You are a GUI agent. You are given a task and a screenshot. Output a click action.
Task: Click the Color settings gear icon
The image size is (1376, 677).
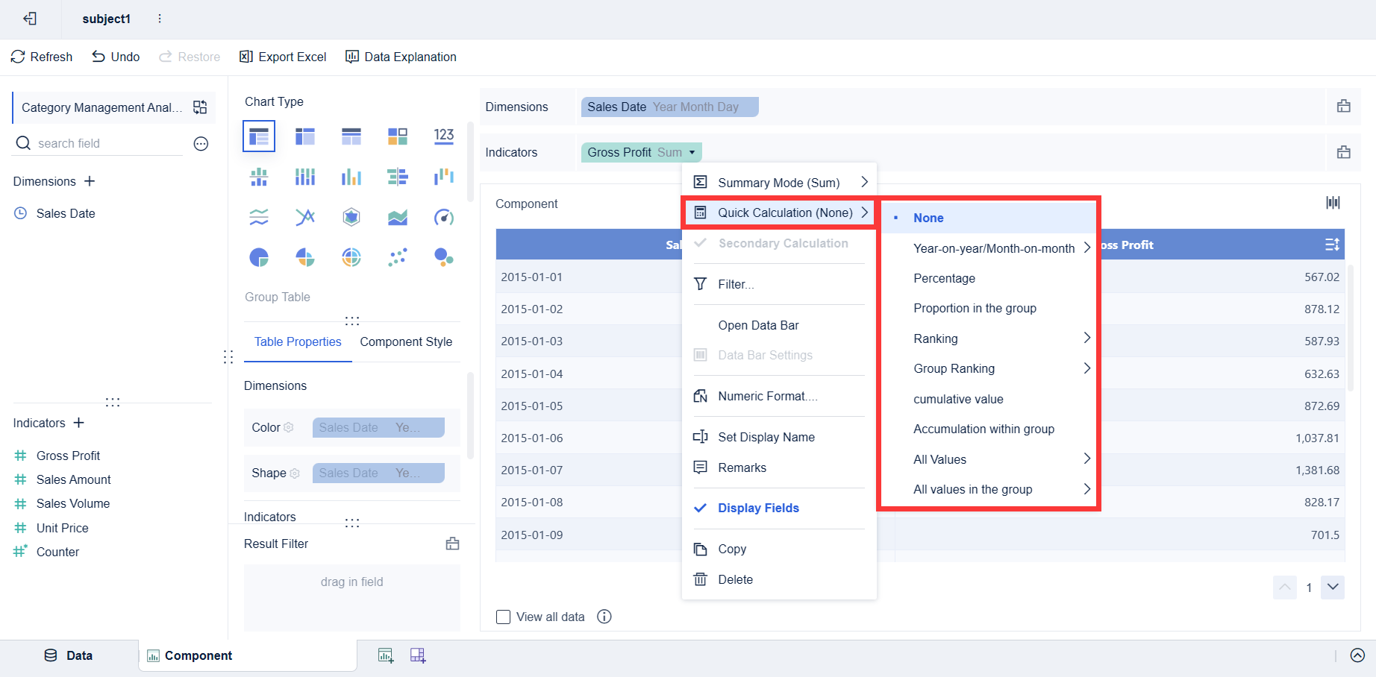point(289,427)
